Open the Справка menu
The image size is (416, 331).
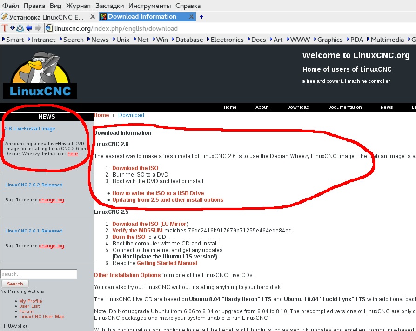point(188,6)
